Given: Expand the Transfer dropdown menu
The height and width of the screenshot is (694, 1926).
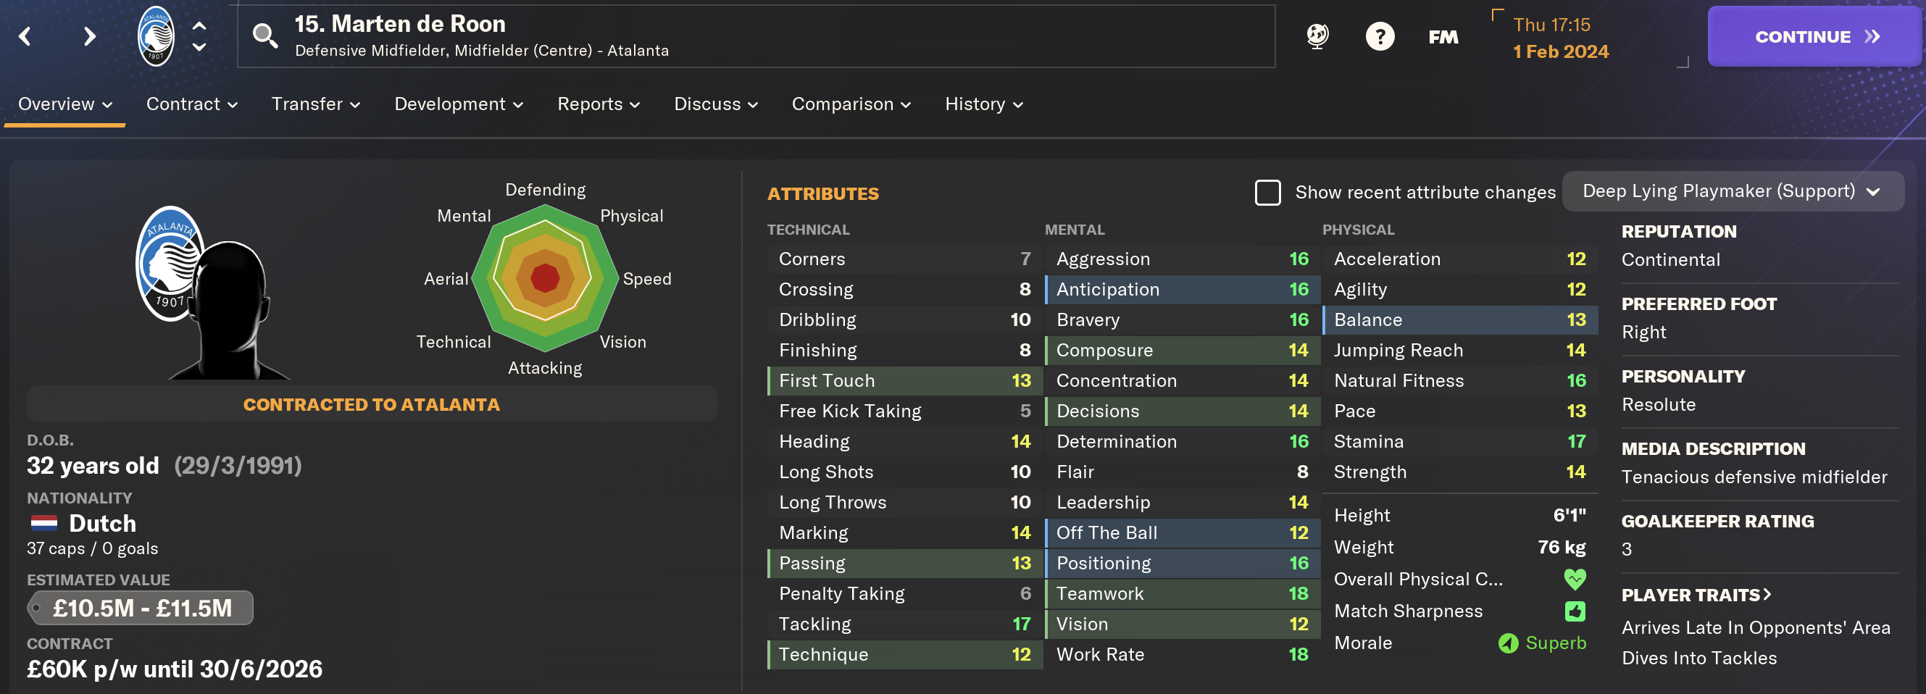Looking at the screenshot, I should [315, 104].
